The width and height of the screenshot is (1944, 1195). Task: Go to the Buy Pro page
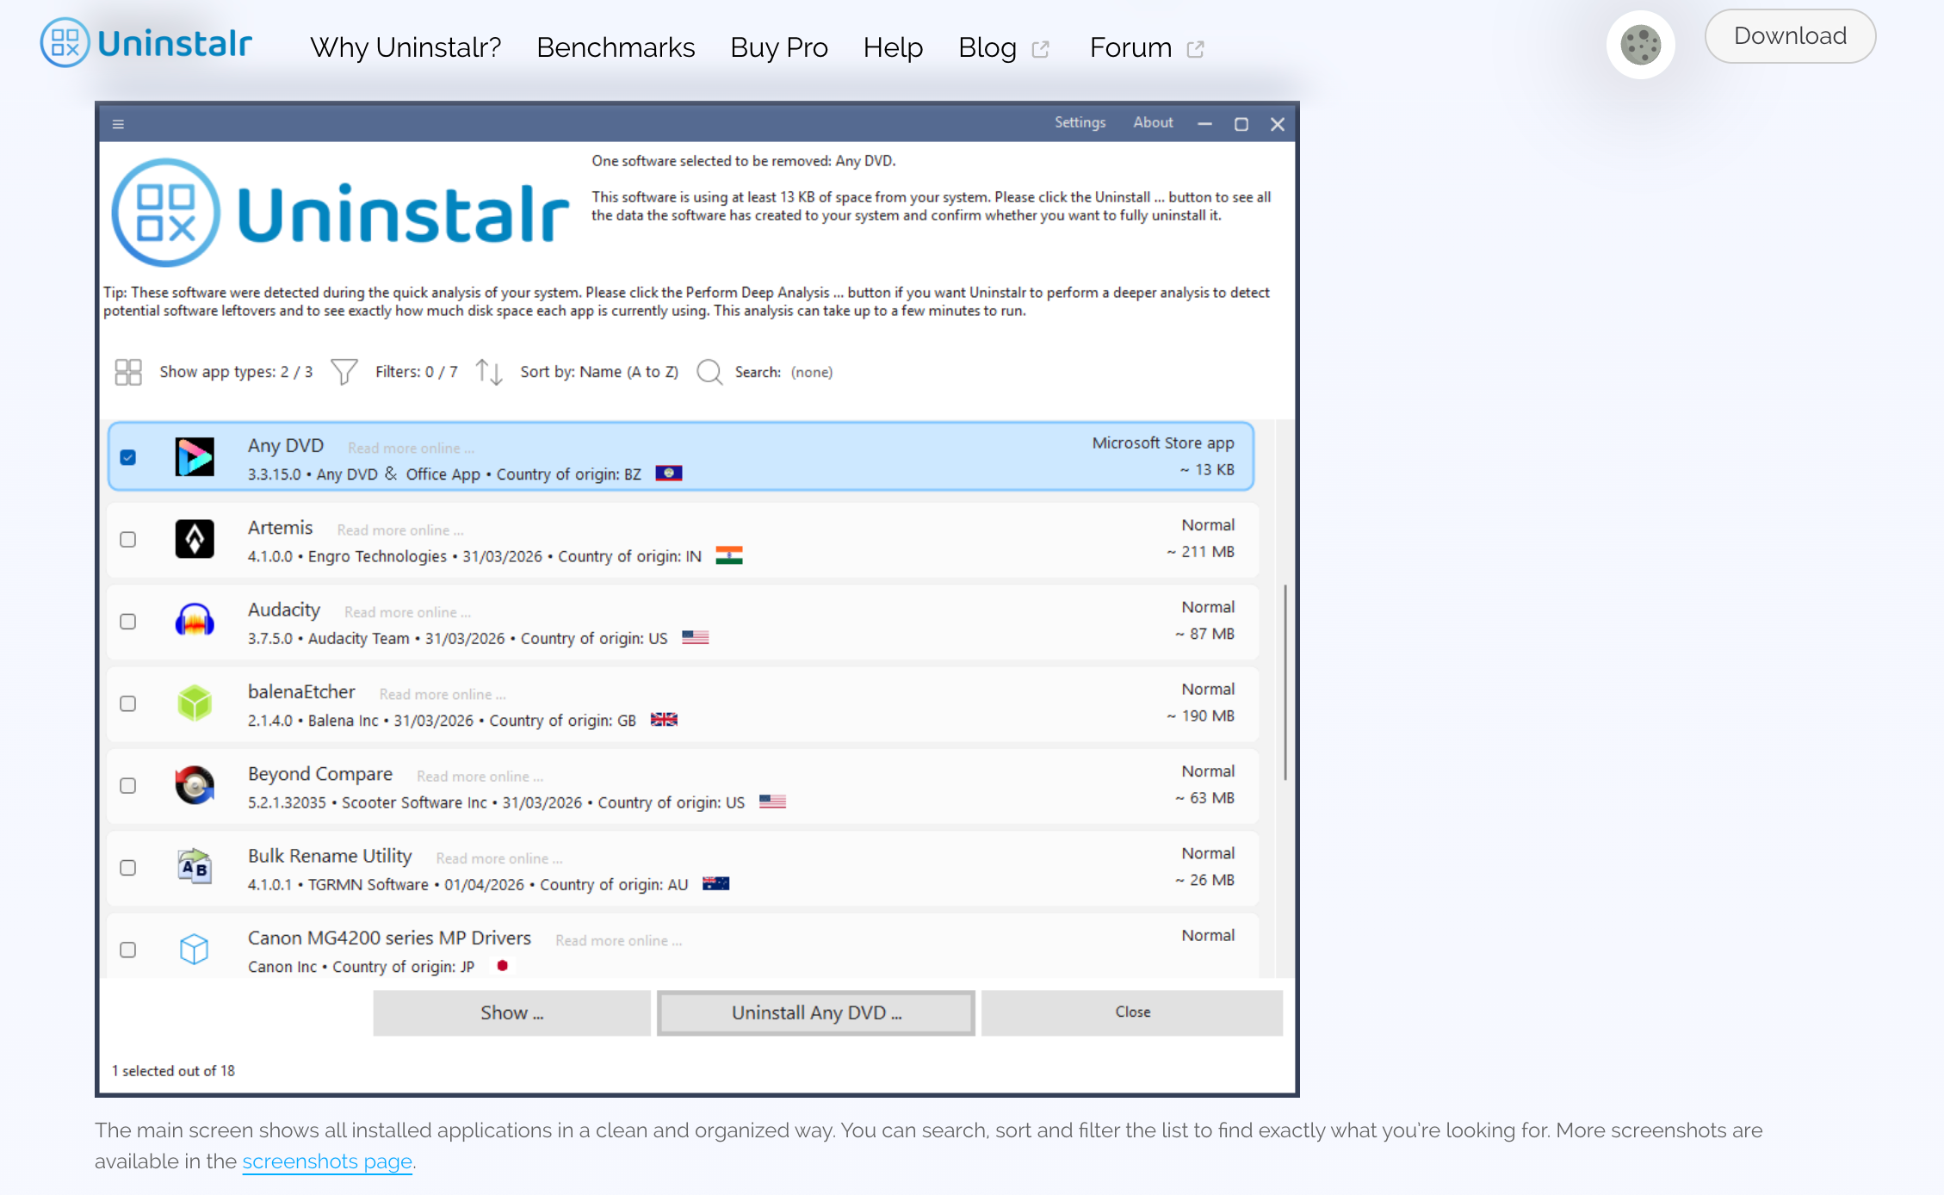click(778, 47)
